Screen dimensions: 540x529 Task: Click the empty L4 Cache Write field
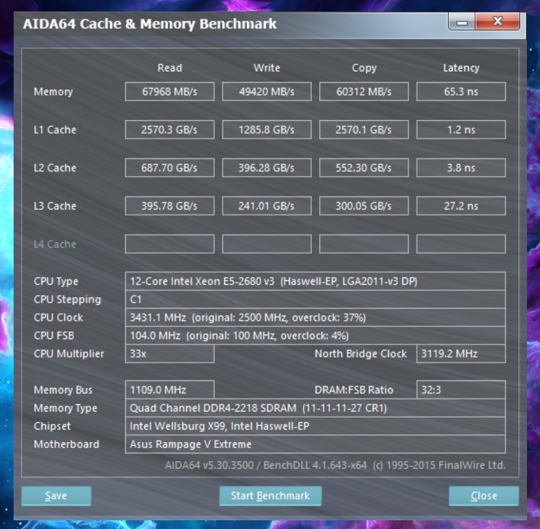point(267,244)
